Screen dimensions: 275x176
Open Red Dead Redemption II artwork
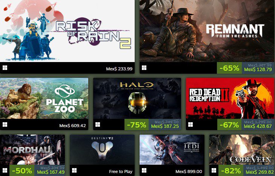coord(230,99)
